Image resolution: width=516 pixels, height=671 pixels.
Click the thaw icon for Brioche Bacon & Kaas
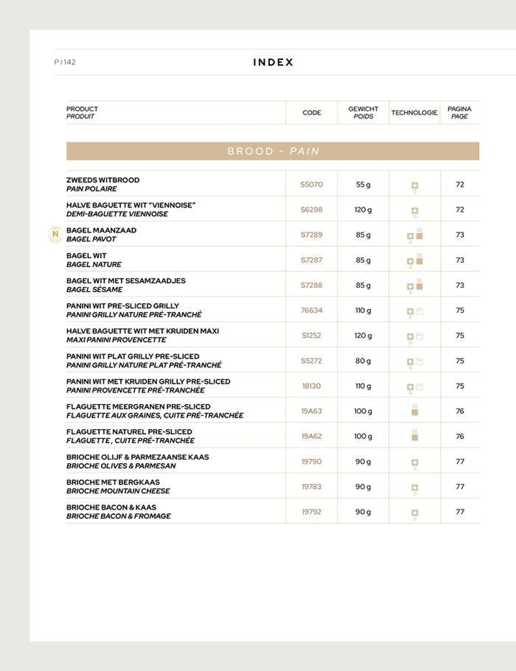click(x=415, y=514)
